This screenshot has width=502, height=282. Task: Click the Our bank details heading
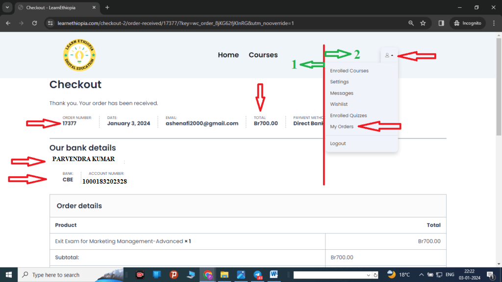pos(82,148)
